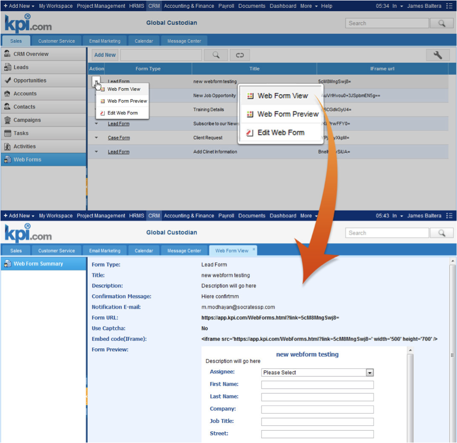Click the Company input field

point(317,410)
